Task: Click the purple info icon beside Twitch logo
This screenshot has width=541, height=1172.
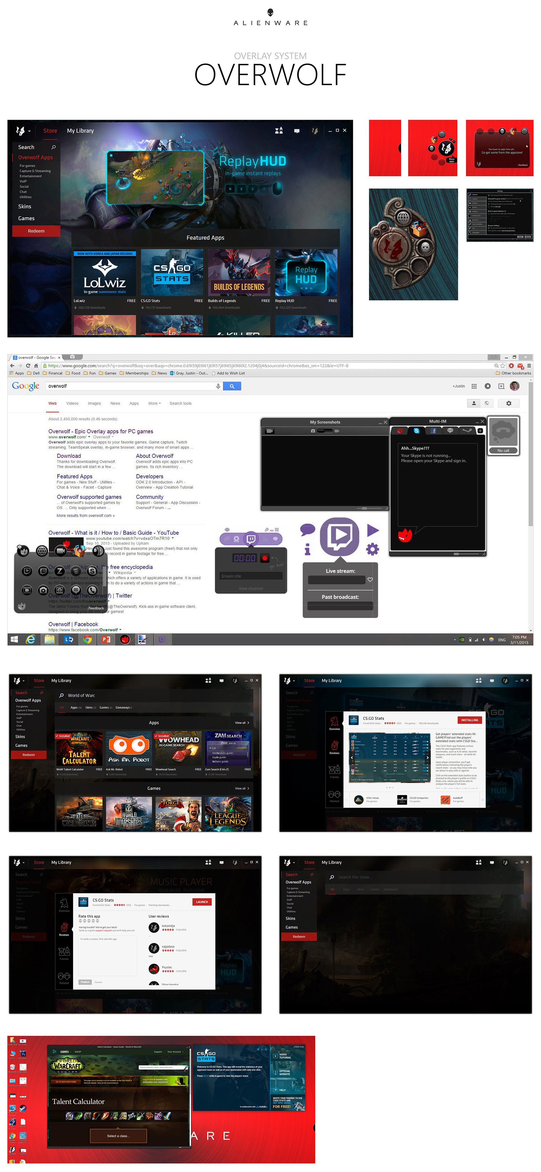Action: pos(307,549)
